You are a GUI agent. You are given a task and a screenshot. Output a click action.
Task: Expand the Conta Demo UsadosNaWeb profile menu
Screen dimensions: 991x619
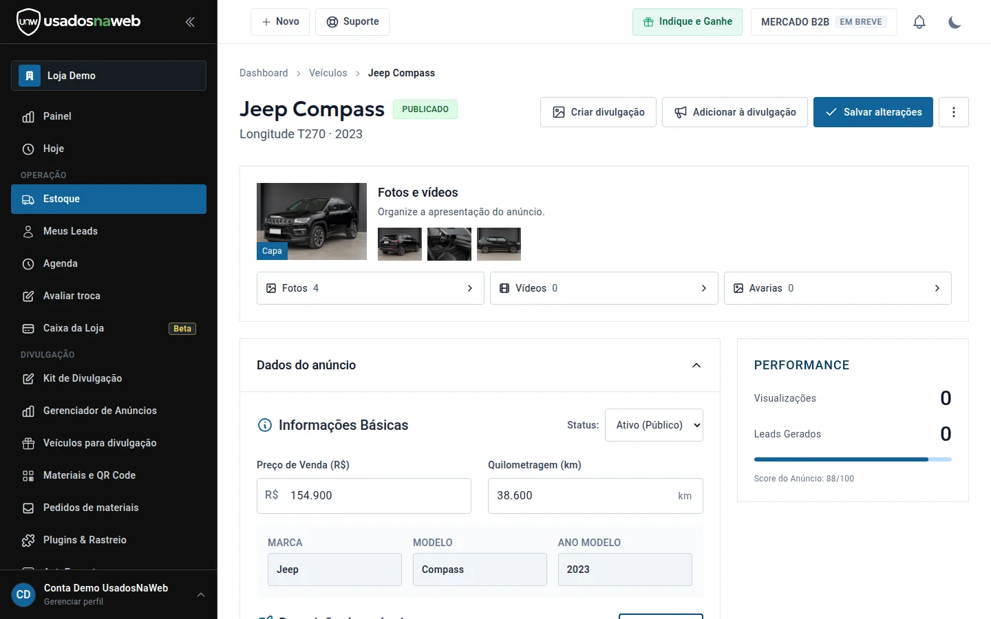(201, 595)
